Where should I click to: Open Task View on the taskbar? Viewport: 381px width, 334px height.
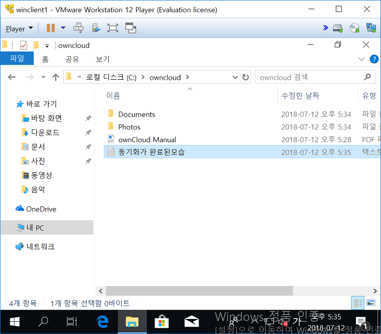[71, 322]
